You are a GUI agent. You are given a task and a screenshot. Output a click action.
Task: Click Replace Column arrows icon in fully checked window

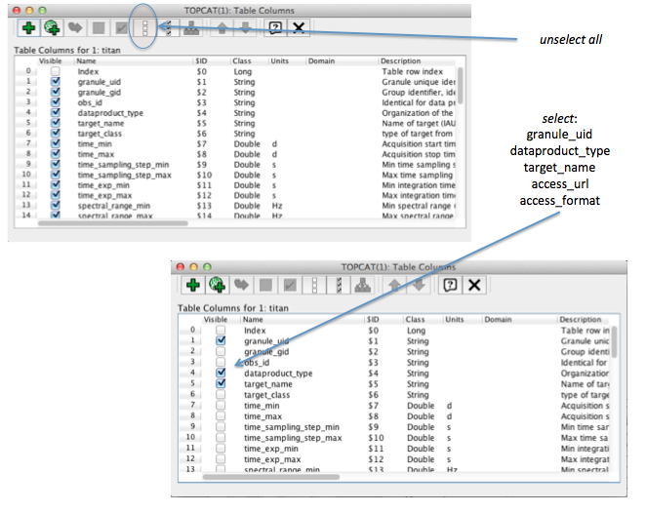75,28
